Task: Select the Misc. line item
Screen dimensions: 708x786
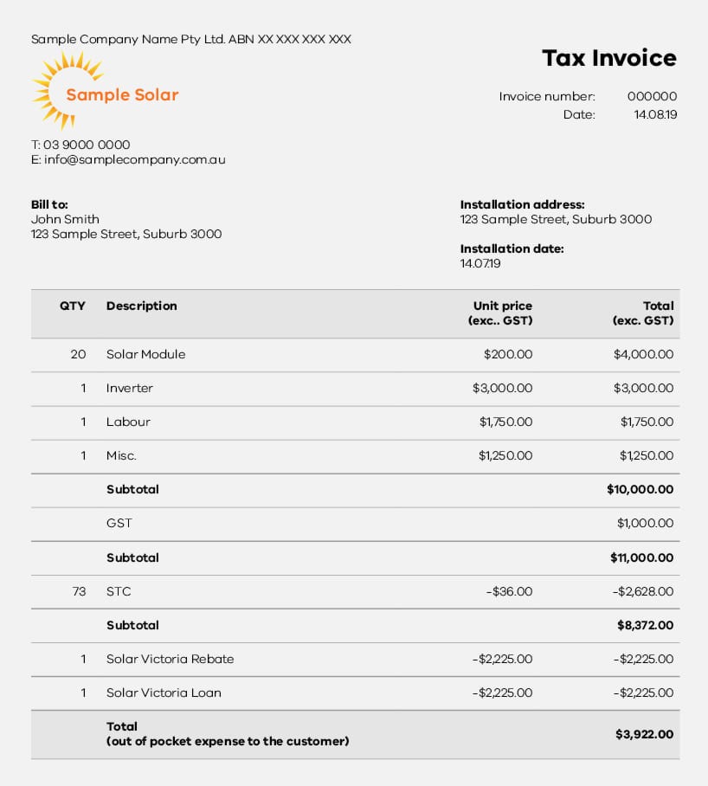Action: point(355,456)
